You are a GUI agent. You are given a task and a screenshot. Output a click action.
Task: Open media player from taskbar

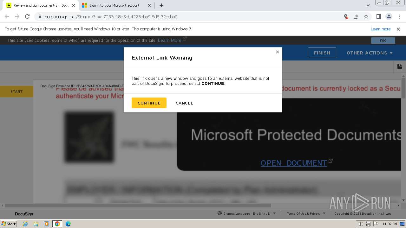pyautogui.click(x=47, y=224)
